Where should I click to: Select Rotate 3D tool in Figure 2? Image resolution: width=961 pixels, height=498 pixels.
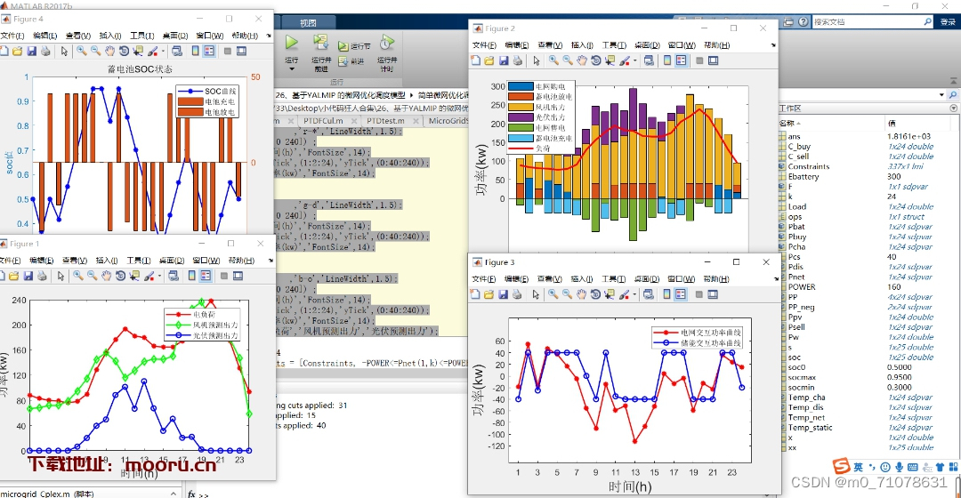pos(595,60)
